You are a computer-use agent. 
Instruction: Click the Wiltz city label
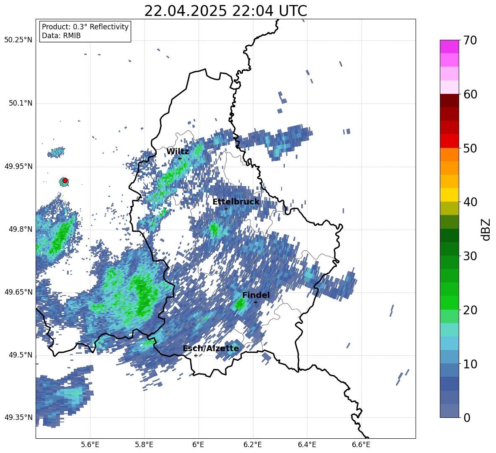(178, 152)
